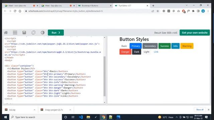Open Task View on taskbar
The image size is (214, 120).
73,117
